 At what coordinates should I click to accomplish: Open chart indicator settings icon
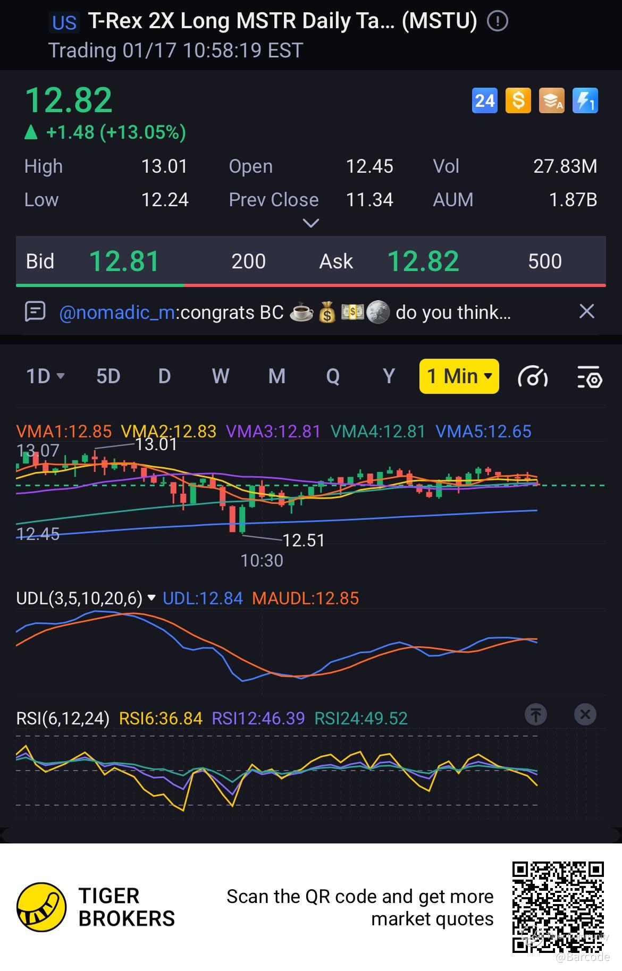click(590, 377)
